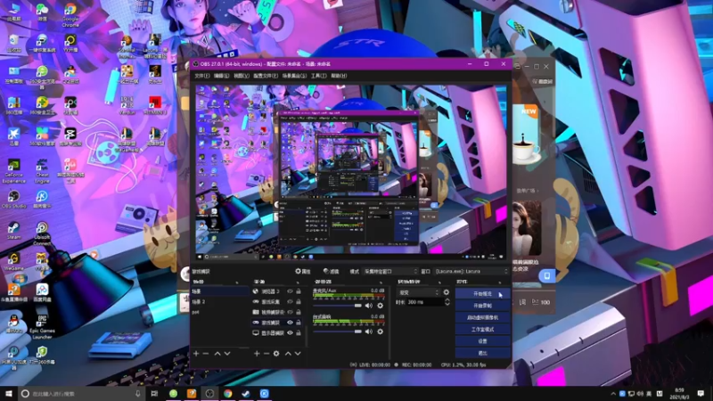The height and width of the screenshot is (401, 713).
Task: Click 开始推流 to start streaming
Action: [x=482, y=294]
